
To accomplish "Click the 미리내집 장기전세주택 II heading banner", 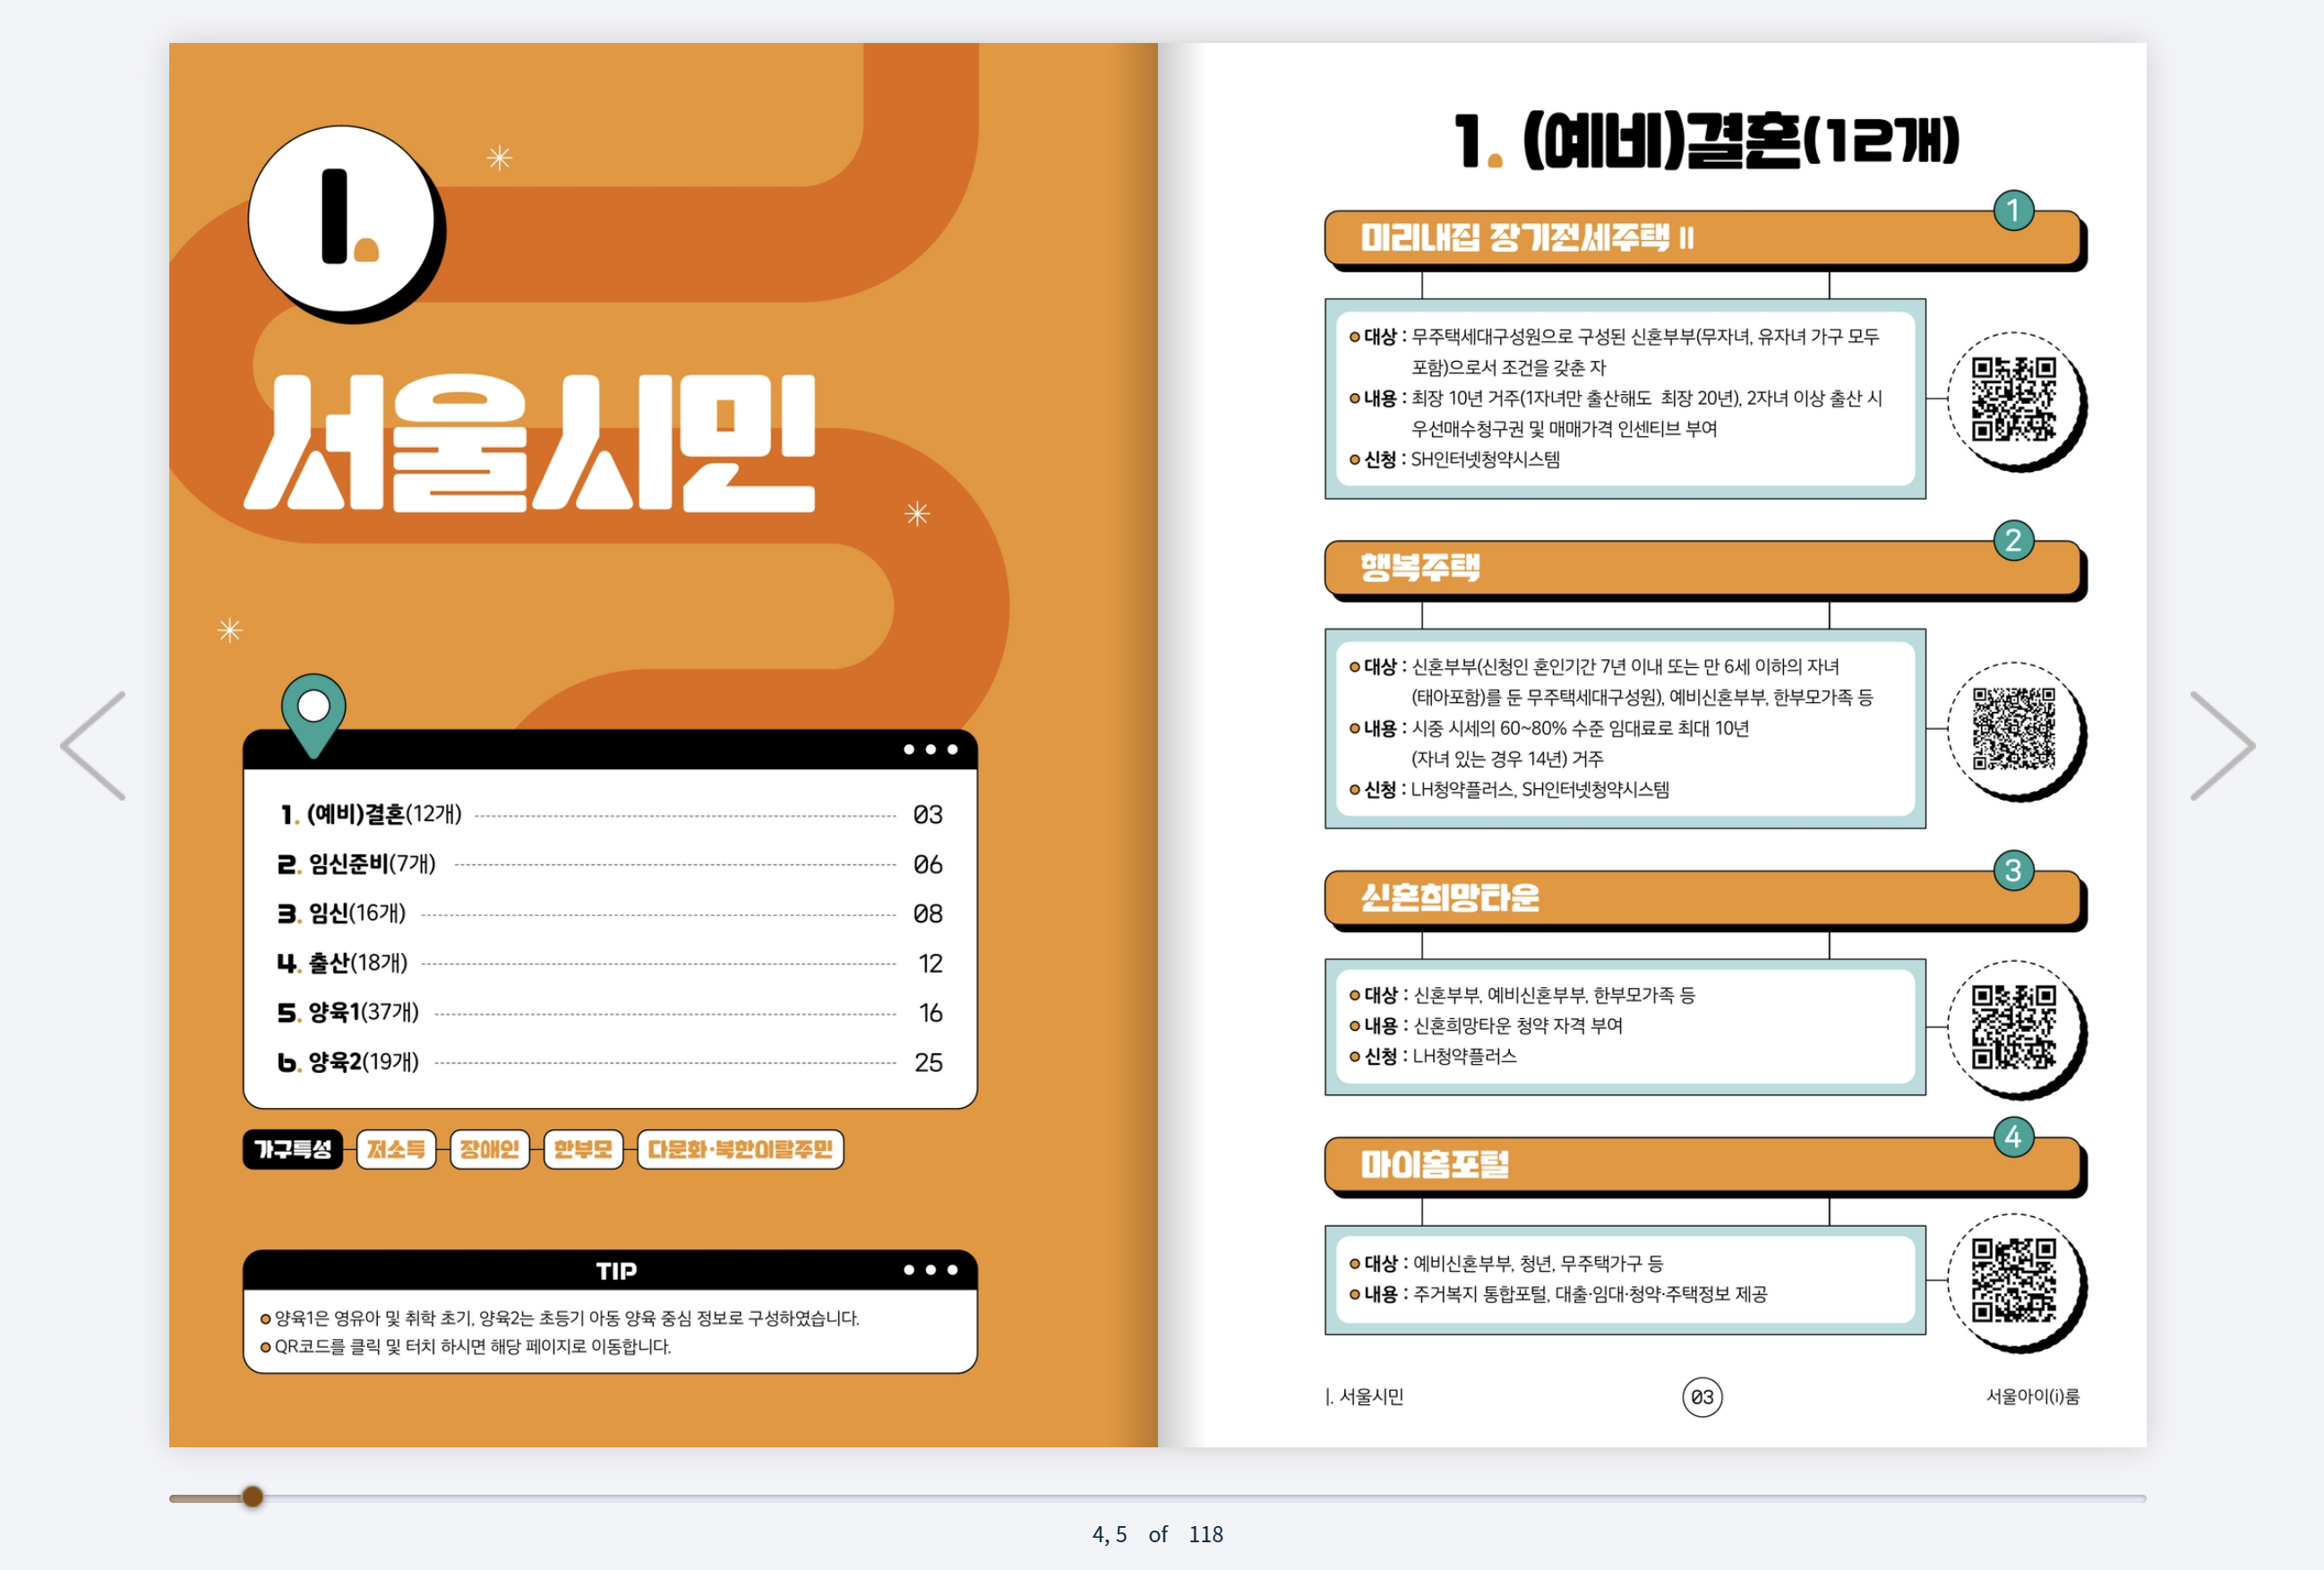I will [x=1703, y=238].
